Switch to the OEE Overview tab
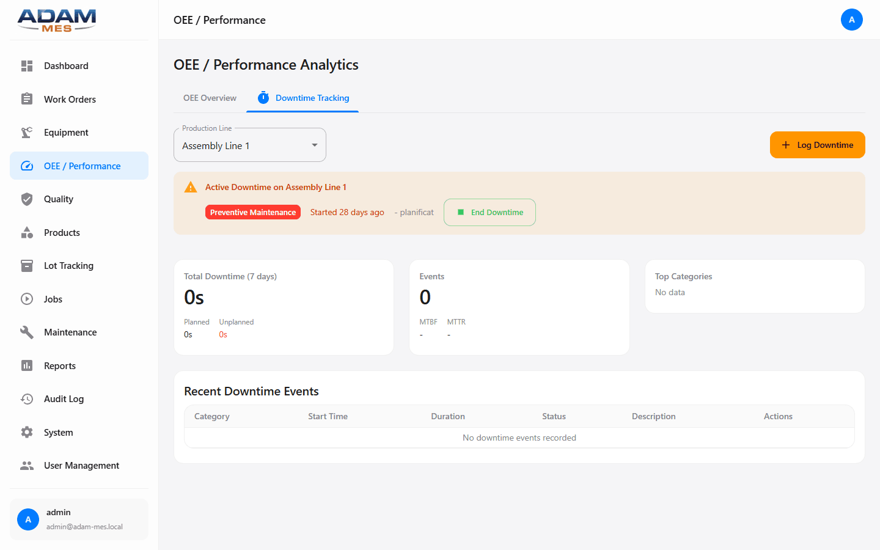 pos(210,98)
